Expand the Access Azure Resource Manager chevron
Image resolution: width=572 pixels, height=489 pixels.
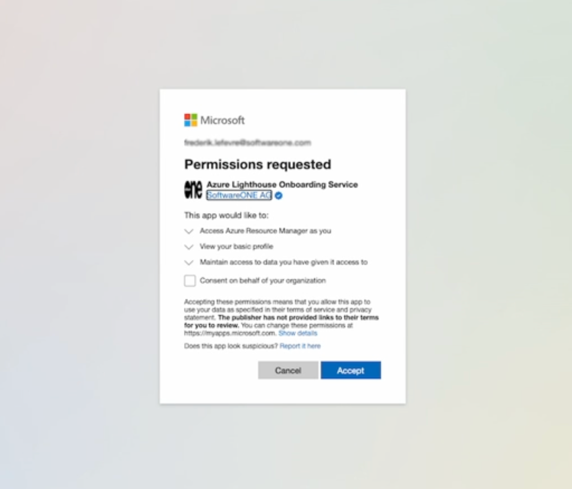pos(189,232)
